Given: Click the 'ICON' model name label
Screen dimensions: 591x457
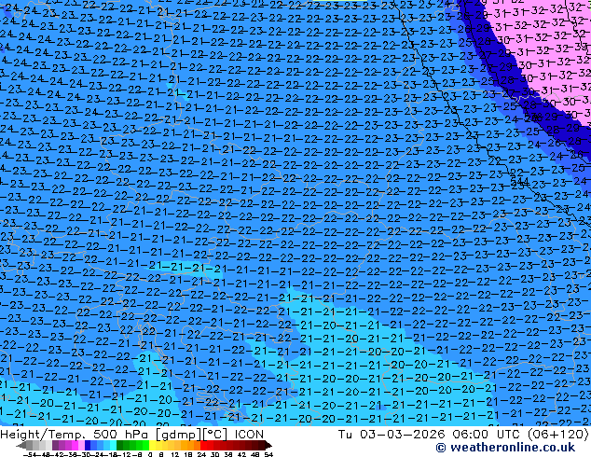Looking at the screenshot, I should click(x=249, y=435).
